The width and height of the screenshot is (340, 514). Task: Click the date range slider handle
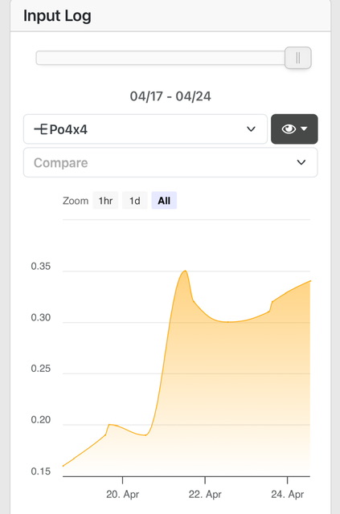click(298, 58)
